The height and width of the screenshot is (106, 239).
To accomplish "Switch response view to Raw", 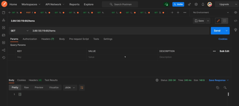I will point(26,88).
